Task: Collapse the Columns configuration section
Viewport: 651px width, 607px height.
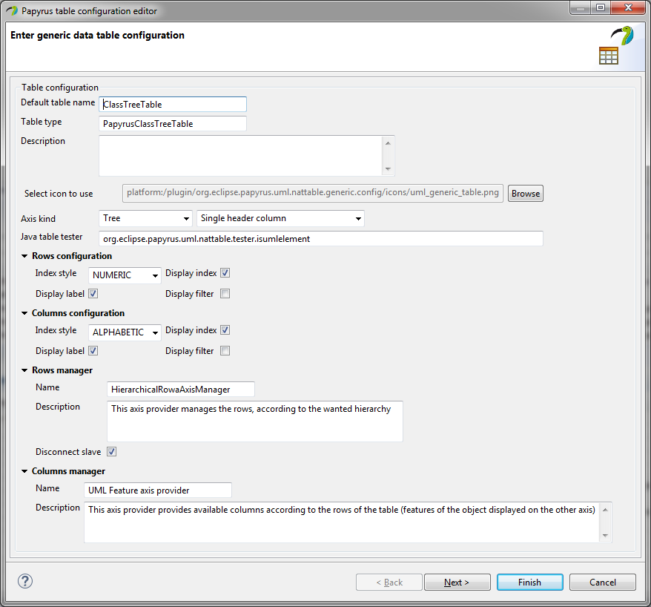Action: [24, 313]
